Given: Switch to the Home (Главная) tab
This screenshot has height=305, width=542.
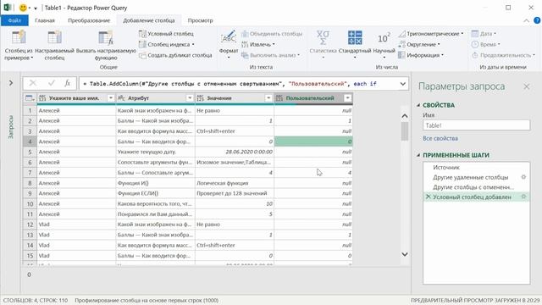Looking at the screenshot, I should tap(45, 20).
